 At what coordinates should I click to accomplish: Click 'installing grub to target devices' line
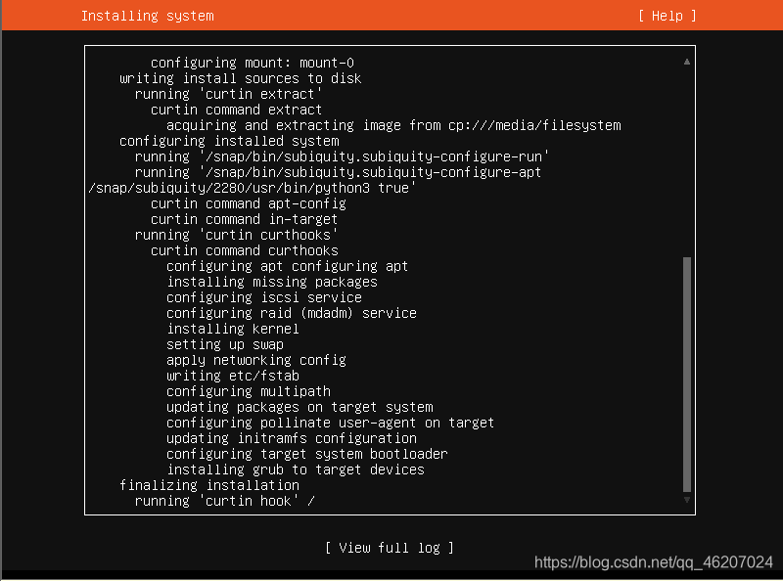(296, 469)
